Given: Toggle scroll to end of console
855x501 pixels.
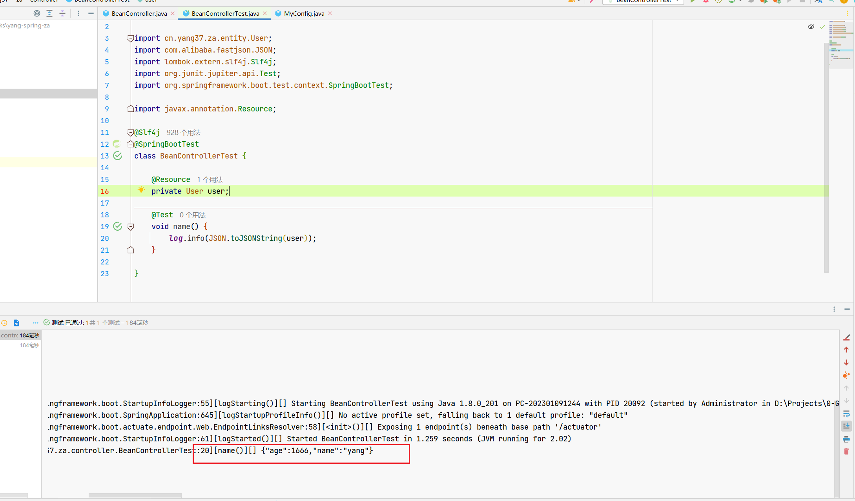Looking at the screenshot, I should [846, 426].
